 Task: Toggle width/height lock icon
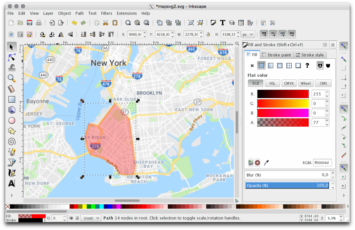tap(208, 34)
